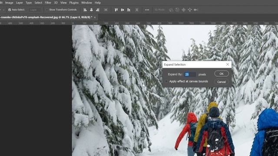Screen dimensions: 278x156
Task: Open the Layer menu
Action: point(19,3)
